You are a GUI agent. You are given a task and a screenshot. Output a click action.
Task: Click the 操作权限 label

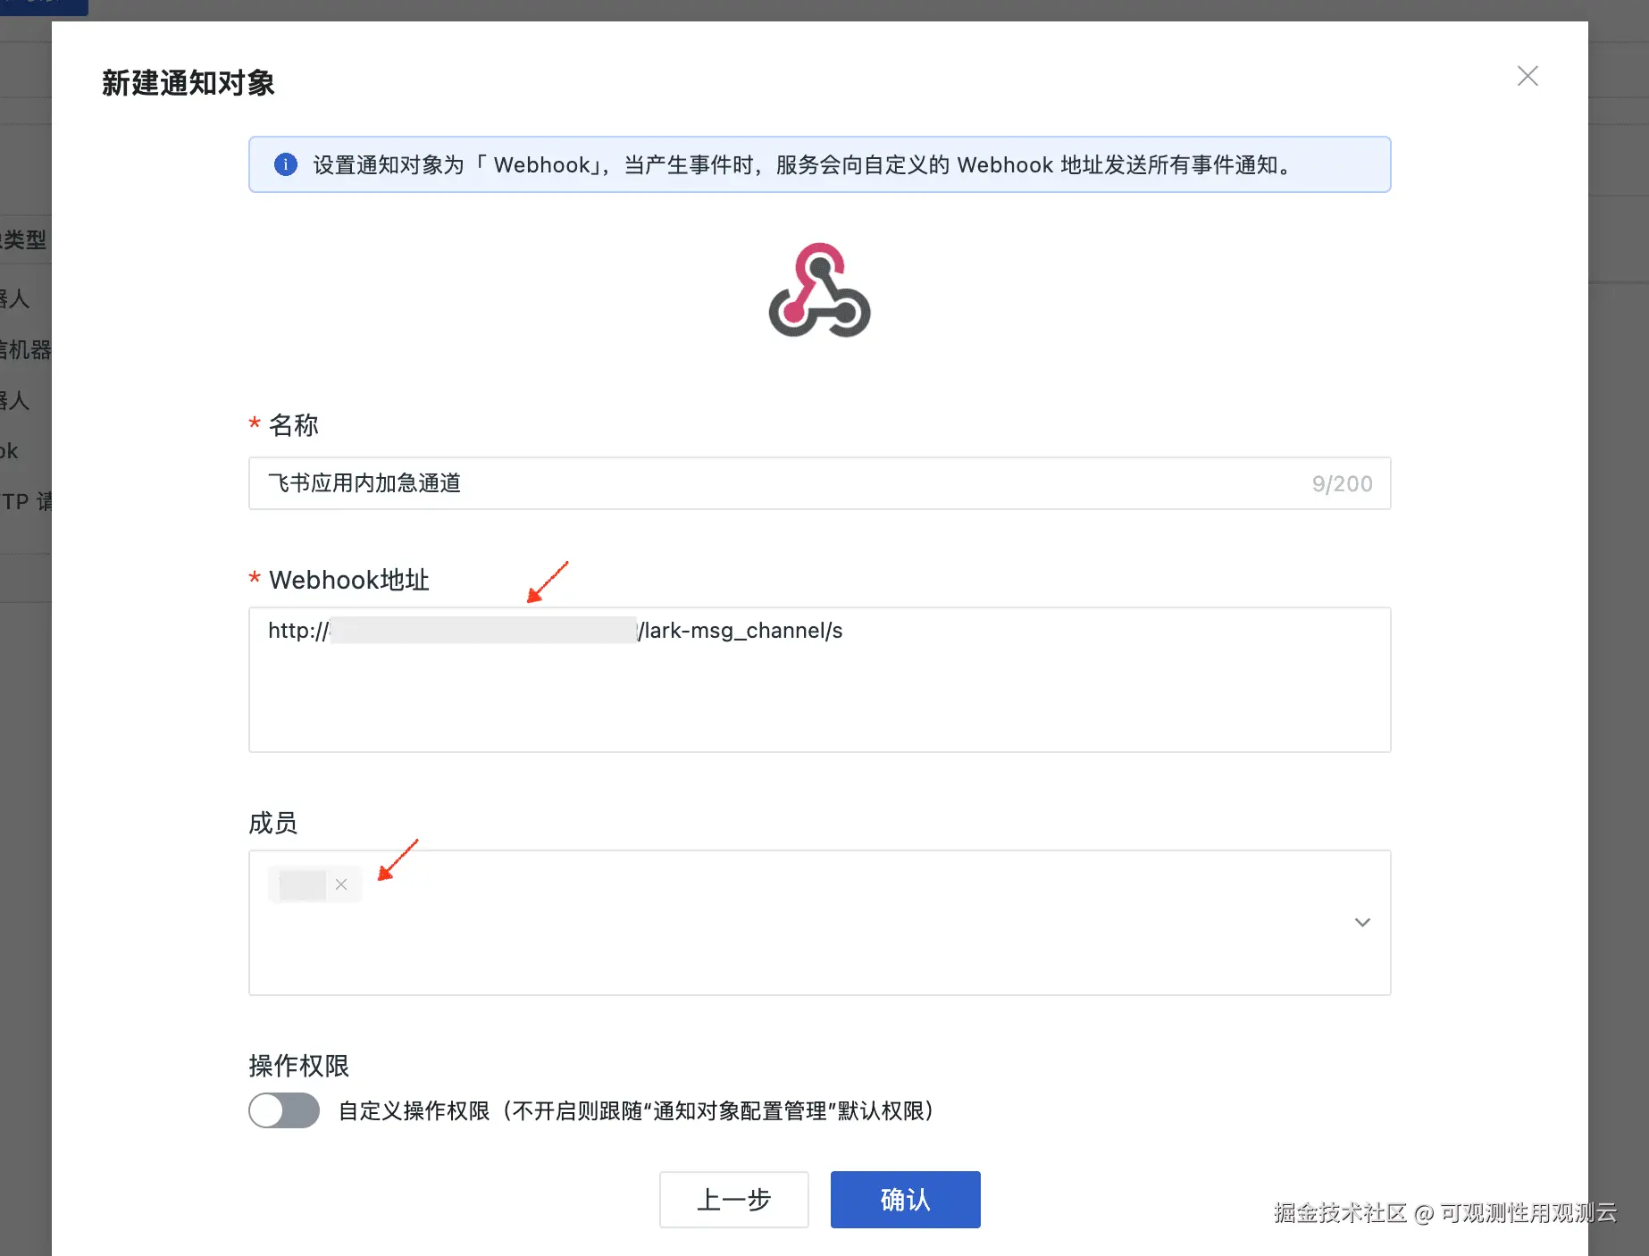[298, 1065]
